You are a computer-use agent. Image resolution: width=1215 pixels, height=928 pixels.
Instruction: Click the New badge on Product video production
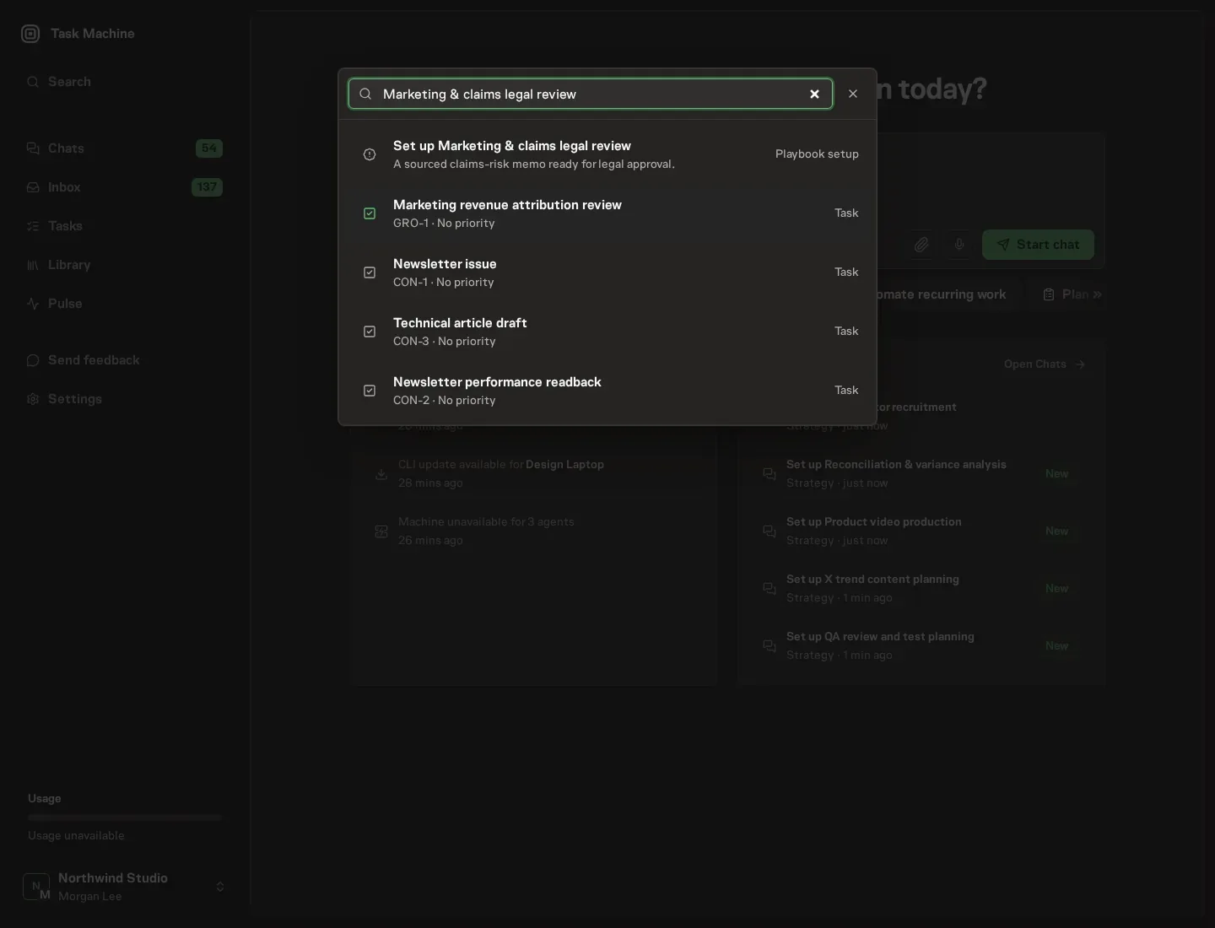point(1057,531)
